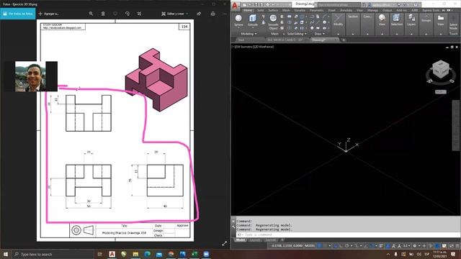Click the Select Mode ribbon button
The width and height of the screenshot is (461, 259).
453,22
